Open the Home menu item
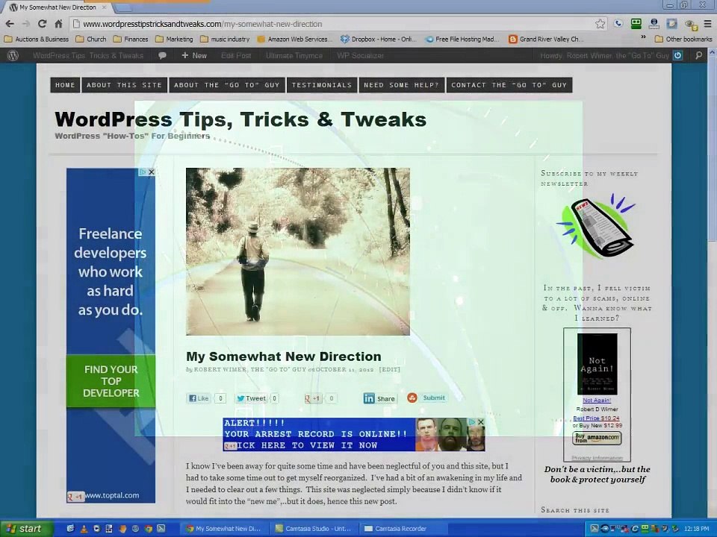This screenshot has width=717, height=537. pos(65,85)
